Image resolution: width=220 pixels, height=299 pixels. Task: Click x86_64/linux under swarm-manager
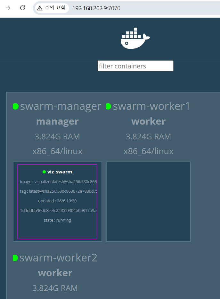coord(57,151)
